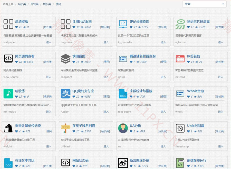Click the Weibo icon for 新浪图床外链

click(x=123, y=163)
